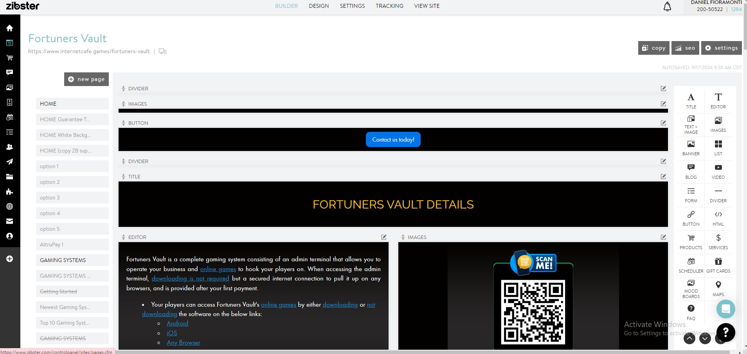Add a Video block
Viewport: 747px width, 354px height.
pyautogui.click(x=718, y=171)
